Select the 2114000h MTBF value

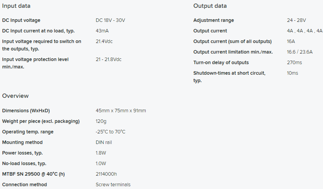click(x=106, y=174)
